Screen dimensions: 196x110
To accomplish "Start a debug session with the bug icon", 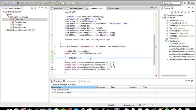I will [x=18, y=3].
